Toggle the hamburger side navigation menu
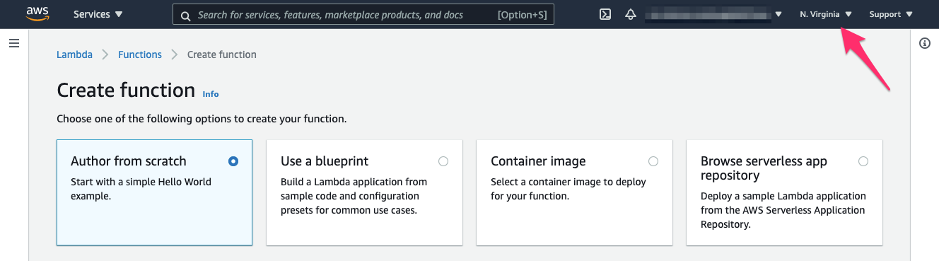939x261 pixels. click(13, 44)
